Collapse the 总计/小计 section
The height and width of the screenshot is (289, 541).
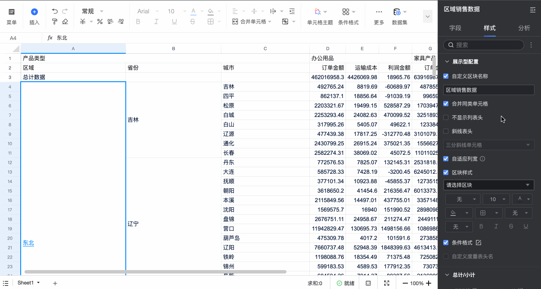point(446,275)
